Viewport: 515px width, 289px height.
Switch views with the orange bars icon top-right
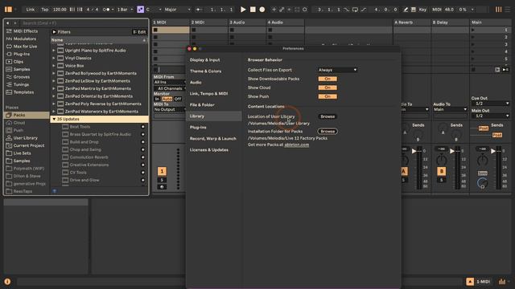pyautogui.click(x=498, y=10)
